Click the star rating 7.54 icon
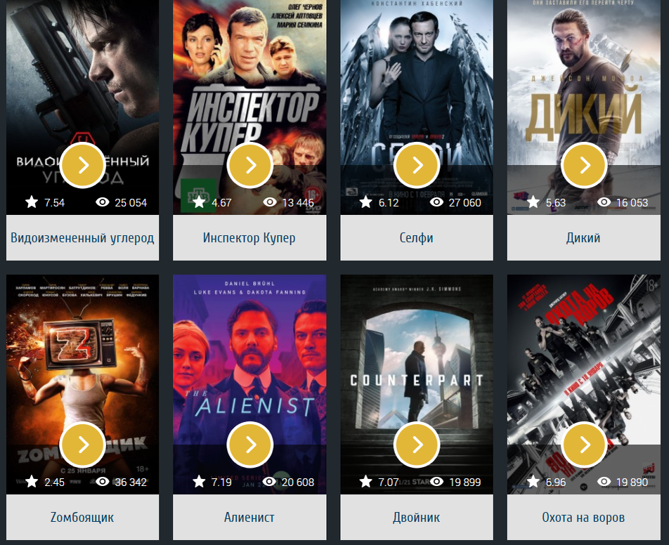Image resolution: width=669 pixels, height=545 pixels. (x=32, y=202)
